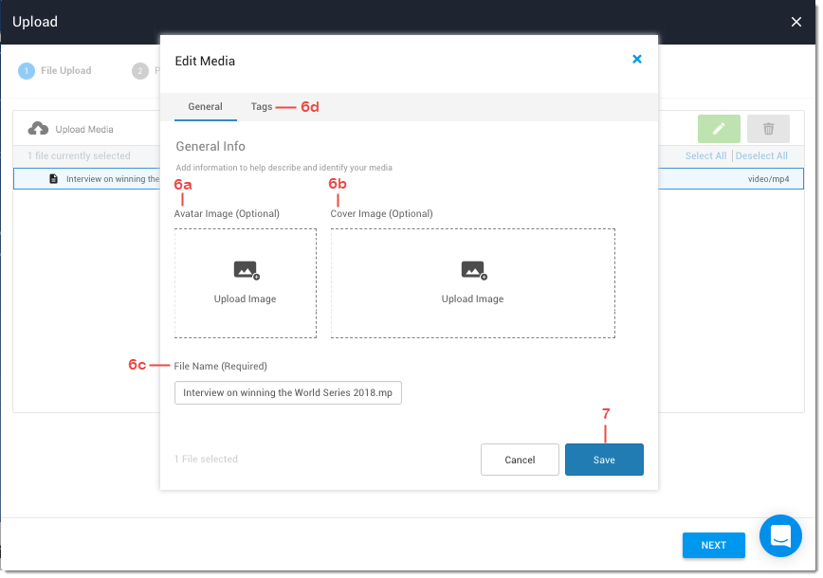The height and width of the screenshot is (578, 823).
Task: Click the Select All link
Action: pos(705,155)
